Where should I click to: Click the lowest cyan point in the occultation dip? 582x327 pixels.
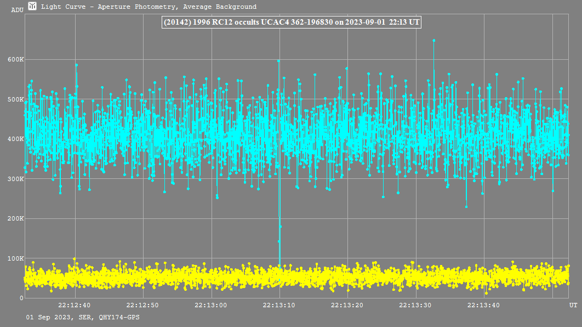pyautogui.click(x=279, y=241)
